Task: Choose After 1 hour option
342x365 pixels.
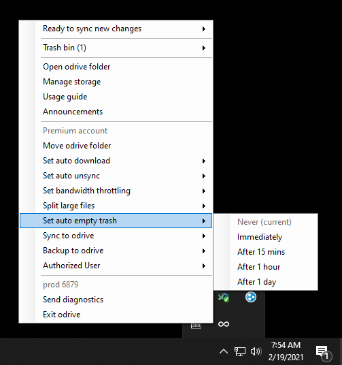Action: 266,267
